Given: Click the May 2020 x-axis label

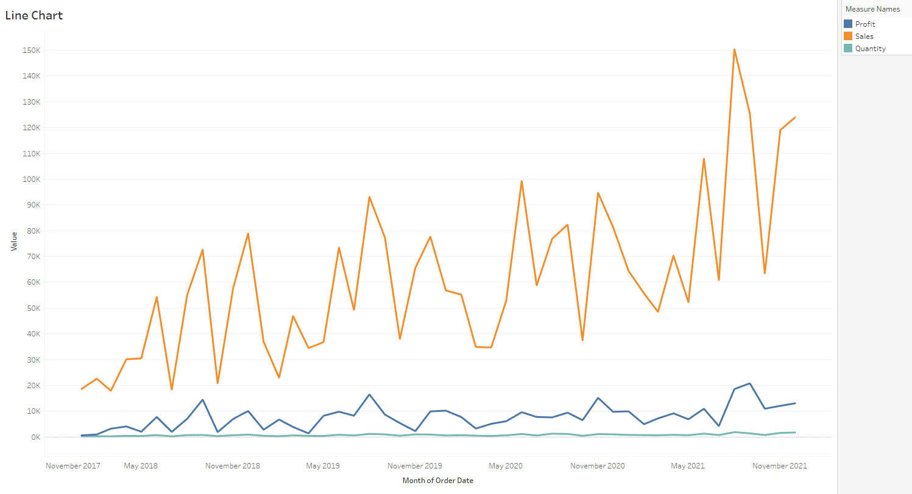Looking at the screenshot, I should (x=505, y=466).
